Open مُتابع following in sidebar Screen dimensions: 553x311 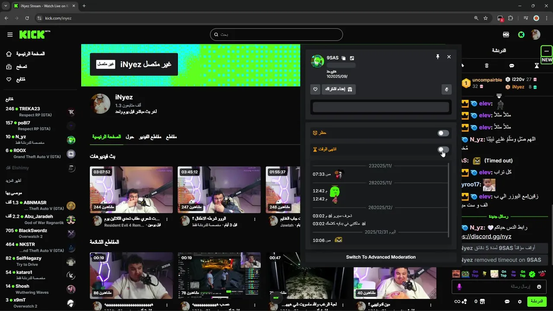(x=16, y=79)
